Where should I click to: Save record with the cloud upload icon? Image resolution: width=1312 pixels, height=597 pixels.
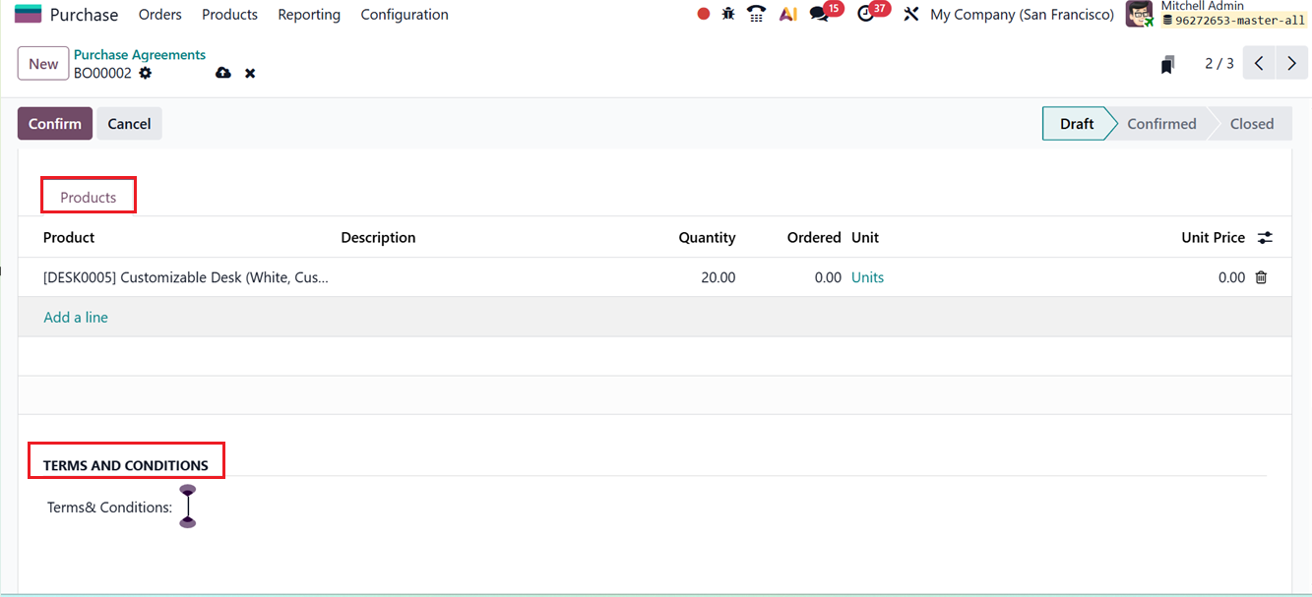tap(223, 73)
